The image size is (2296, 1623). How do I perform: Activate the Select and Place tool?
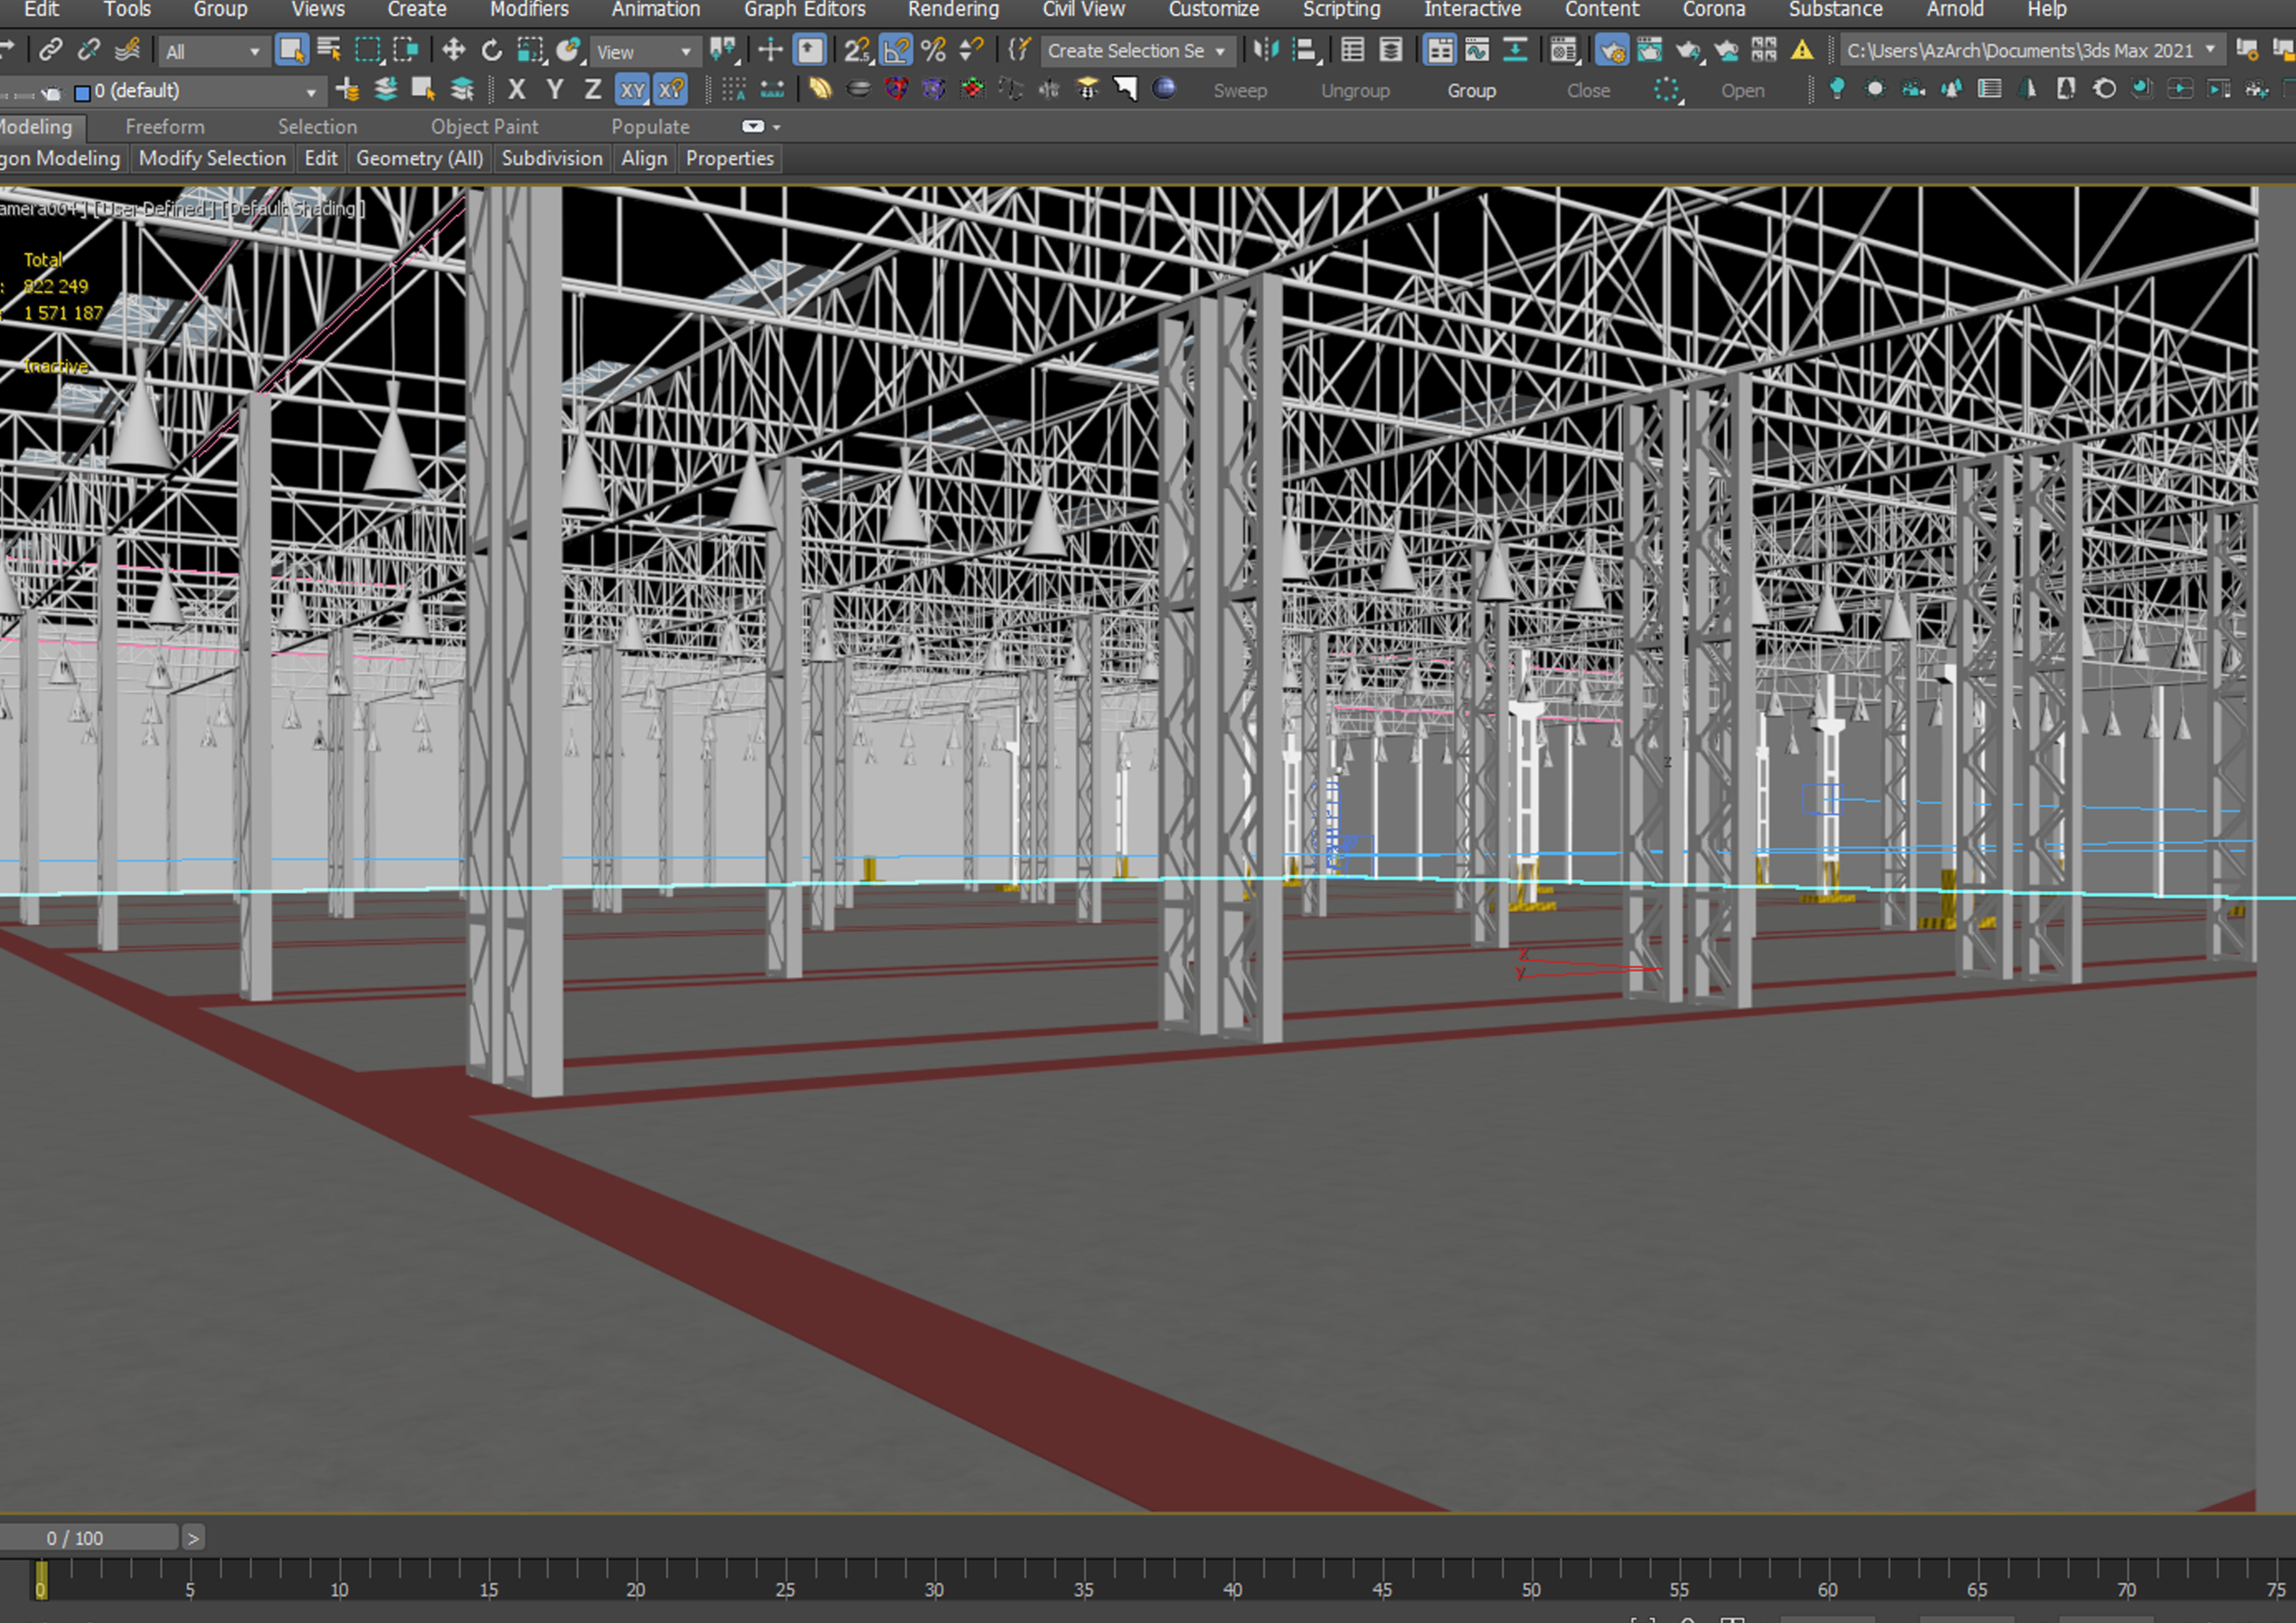pos(569,49)
